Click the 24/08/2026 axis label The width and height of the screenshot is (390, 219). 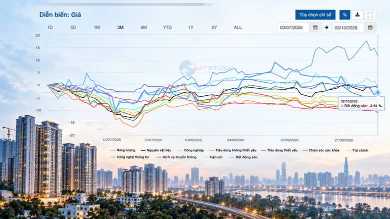click(235, 140)
